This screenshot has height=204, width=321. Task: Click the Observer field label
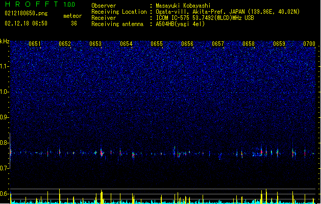point(104,6)
